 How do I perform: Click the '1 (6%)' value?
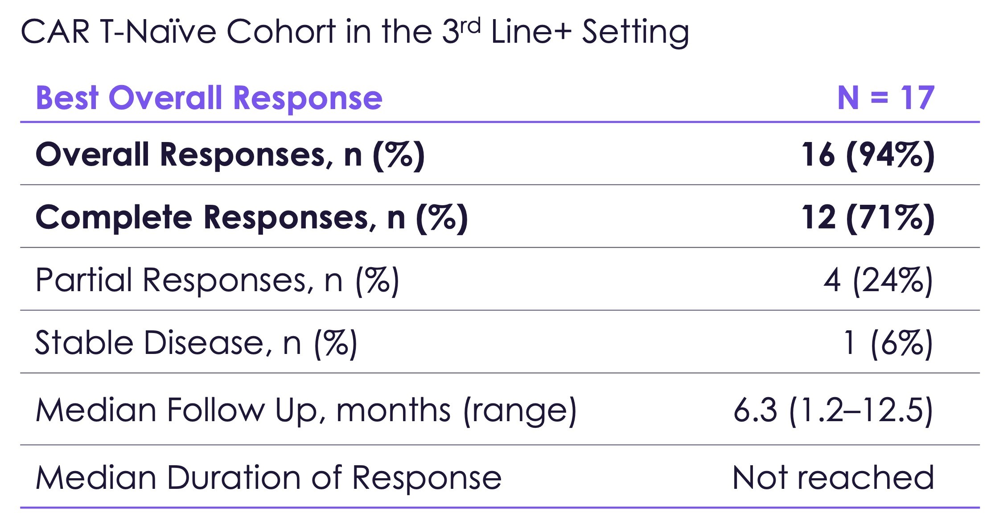tap(888, 343)
